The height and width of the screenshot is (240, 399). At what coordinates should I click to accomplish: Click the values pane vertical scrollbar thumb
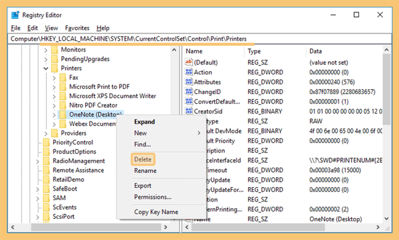387,89
